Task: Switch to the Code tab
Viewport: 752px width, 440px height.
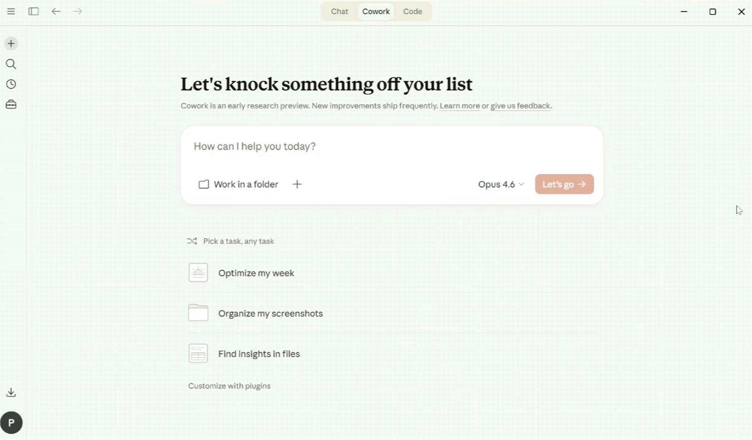Action: tap(412, 11)
